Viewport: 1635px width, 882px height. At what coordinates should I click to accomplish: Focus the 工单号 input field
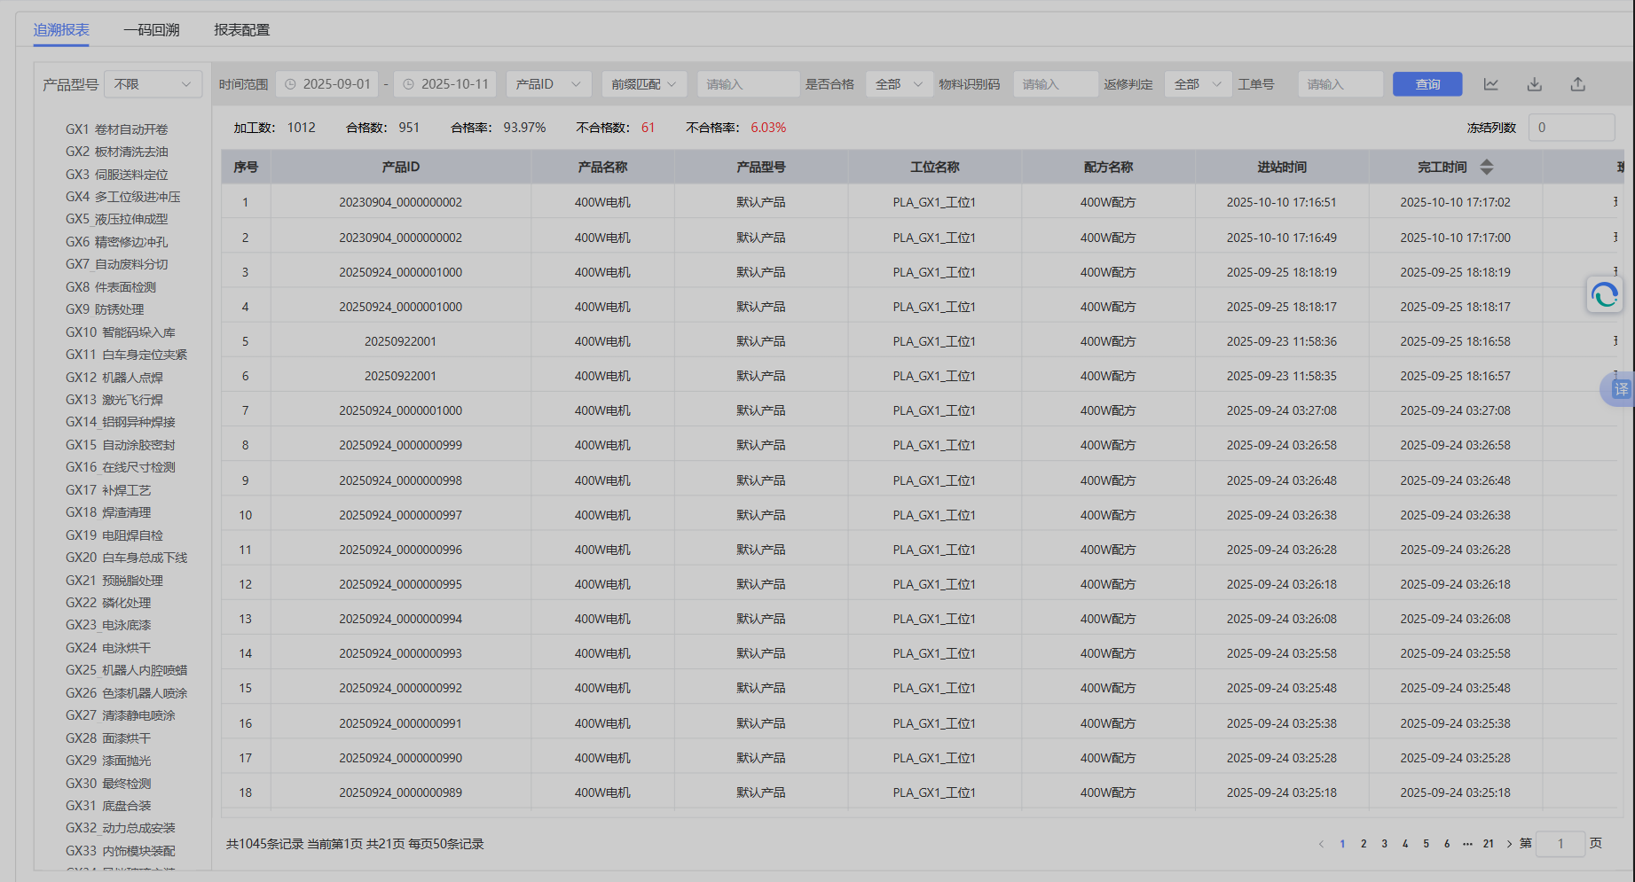(x=1340, y=84)
